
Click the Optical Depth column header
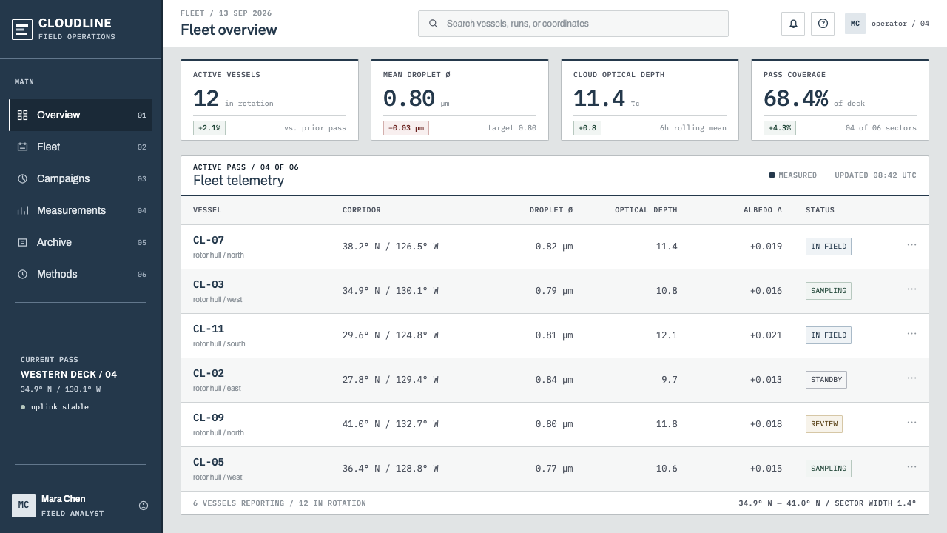point(646,210)
